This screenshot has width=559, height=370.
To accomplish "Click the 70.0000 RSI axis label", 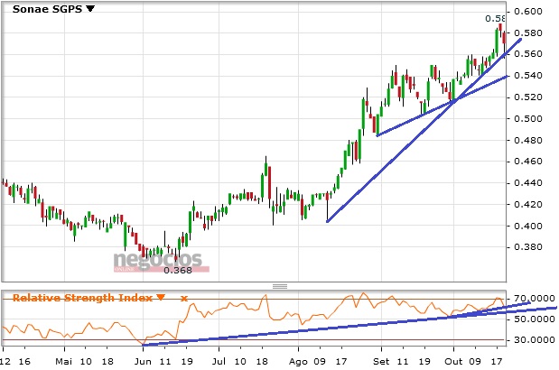I will pos(534,298).
